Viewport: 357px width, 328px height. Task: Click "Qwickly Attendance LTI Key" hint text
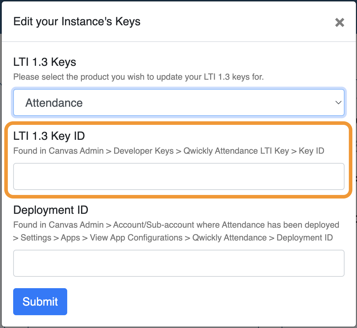(236, 151)
